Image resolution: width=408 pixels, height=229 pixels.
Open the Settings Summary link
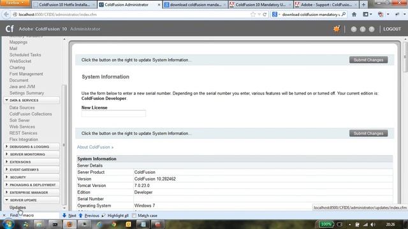click(x=27, y=93)
